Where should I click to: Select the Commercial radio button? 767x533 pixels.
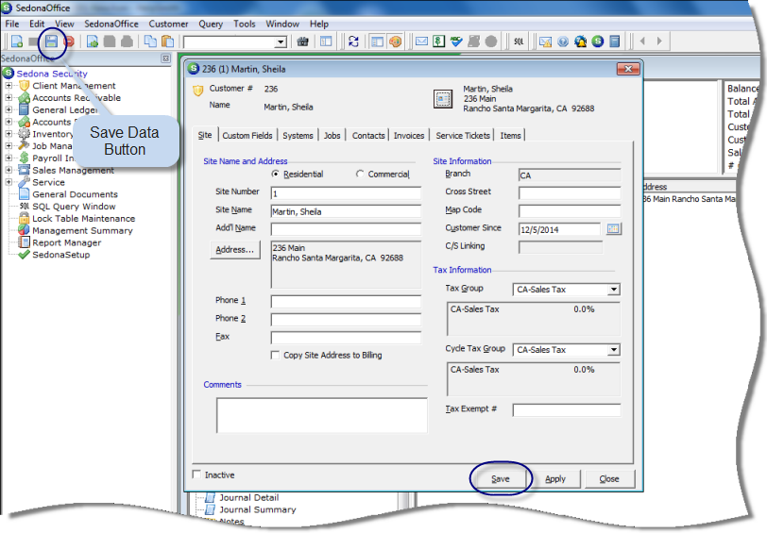360,174
